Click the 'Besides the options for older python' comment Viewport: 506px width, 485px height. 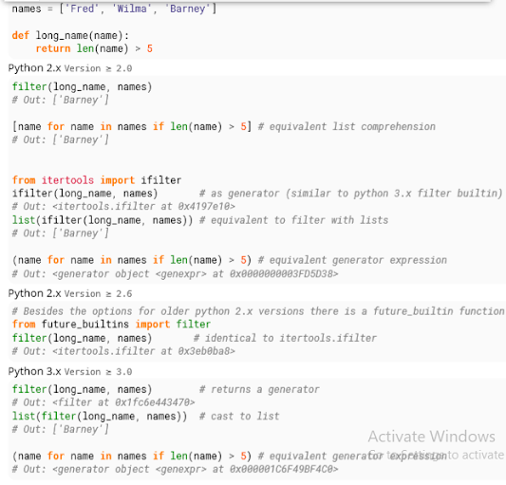(x=258, y=311)
